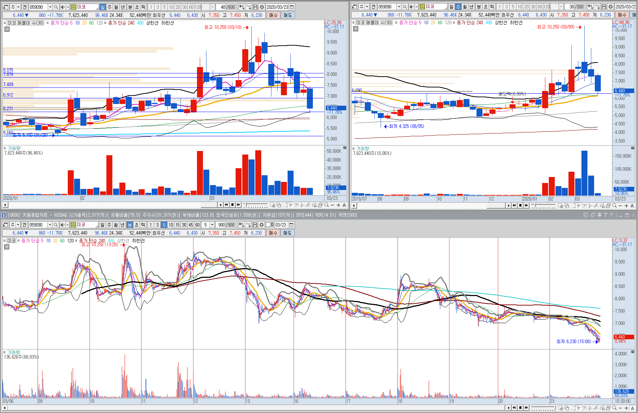
Task: Open the calendar next to 2020/03/23 in daily chart
Action: 291,7
